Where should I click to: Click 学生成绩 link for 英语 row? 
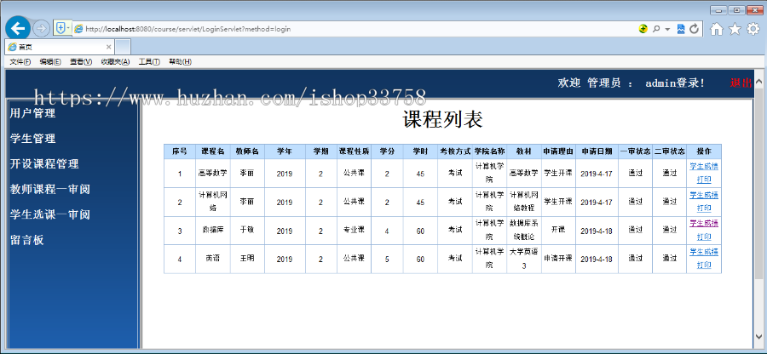704,252
